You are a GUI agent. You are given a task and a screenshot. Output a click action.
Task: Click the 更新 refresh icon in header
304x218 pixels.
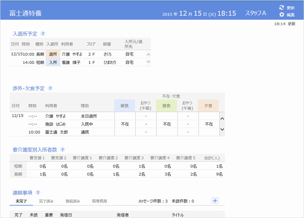[282, 7]
